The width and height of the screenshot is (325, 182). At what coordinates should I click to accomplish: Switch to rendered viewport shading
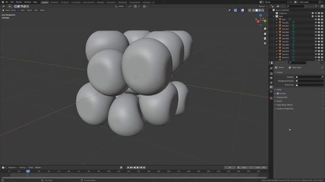coord(263,10)
